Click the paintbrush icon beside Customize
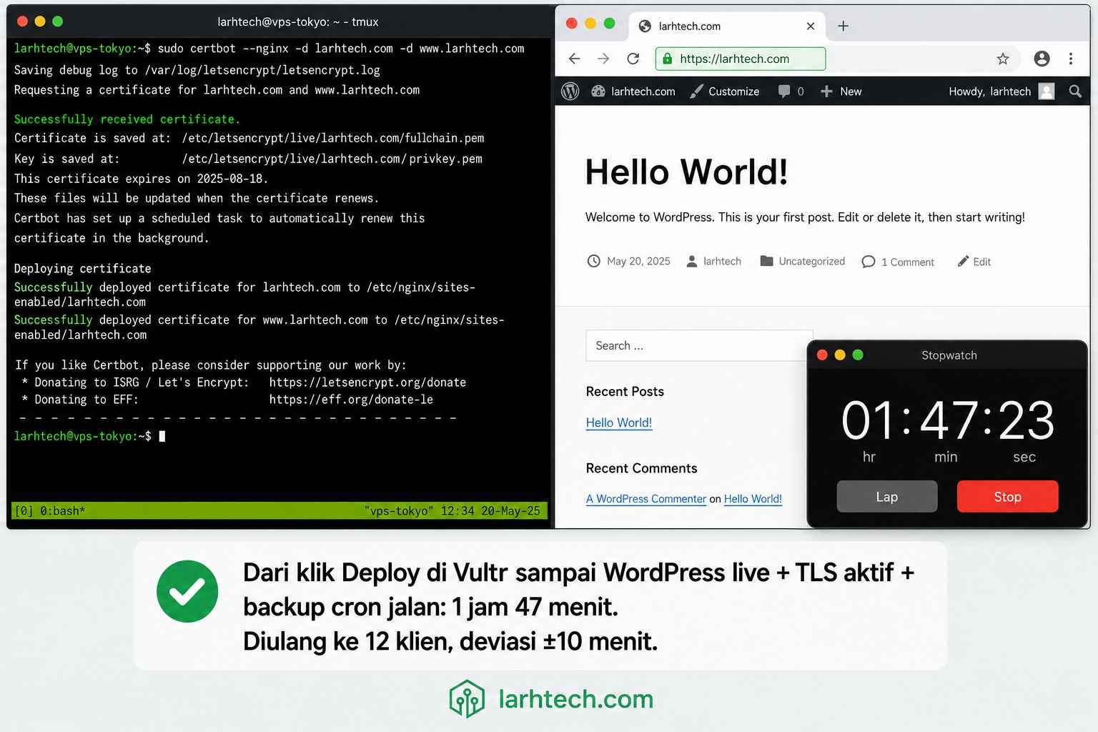The image size is (1098, 732). 696,91
